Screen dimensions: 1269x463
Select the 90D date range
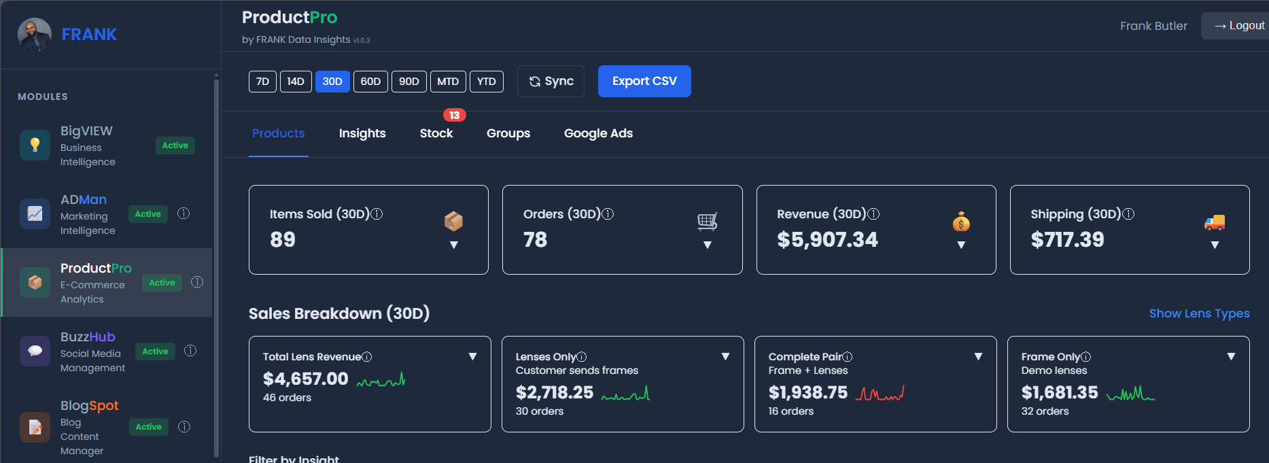tap(409, 82)
